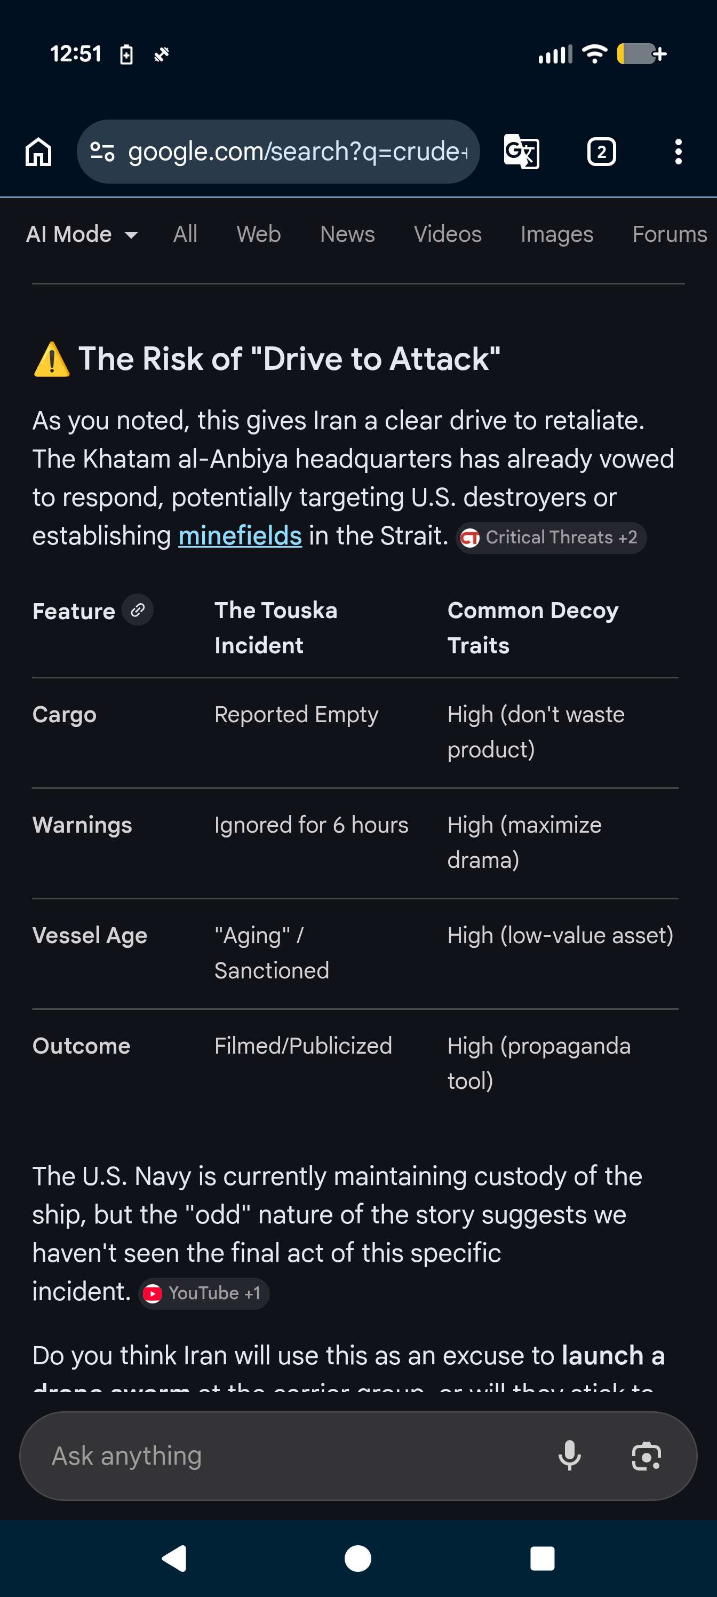This screenshot has height=1597, width=717.
Task: Open the Web results tab
Action: 258,234
